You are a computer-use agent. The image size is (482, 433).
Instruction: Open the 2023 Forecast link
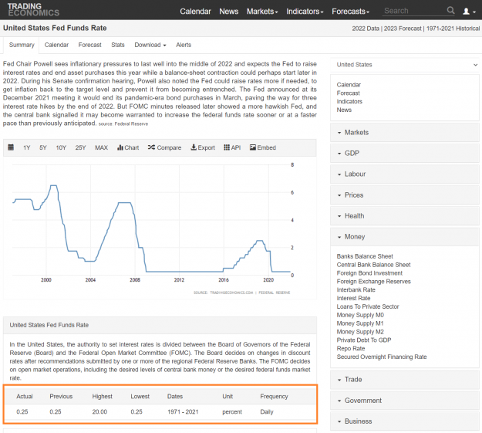pyautogui.click(x=403, y=29)
